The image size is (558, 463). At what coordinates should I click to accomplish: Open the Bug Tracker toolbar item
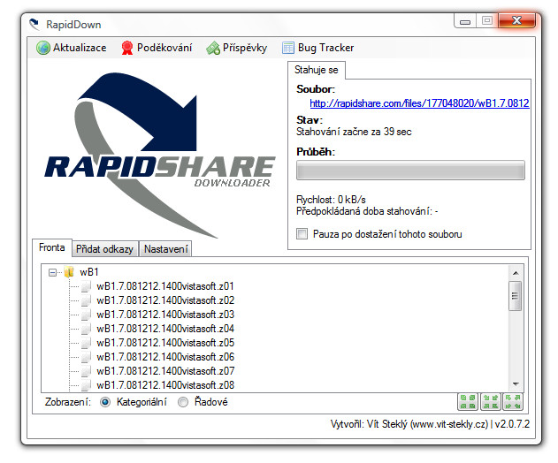point(317,48)
